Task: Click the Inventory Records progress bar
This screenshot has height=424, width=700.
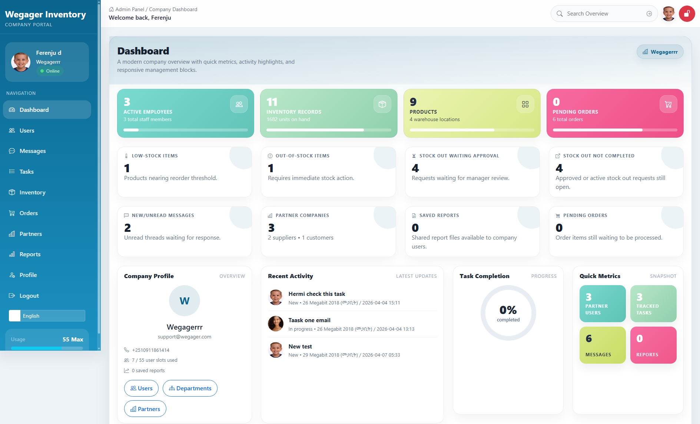Action: coord(329,130)
